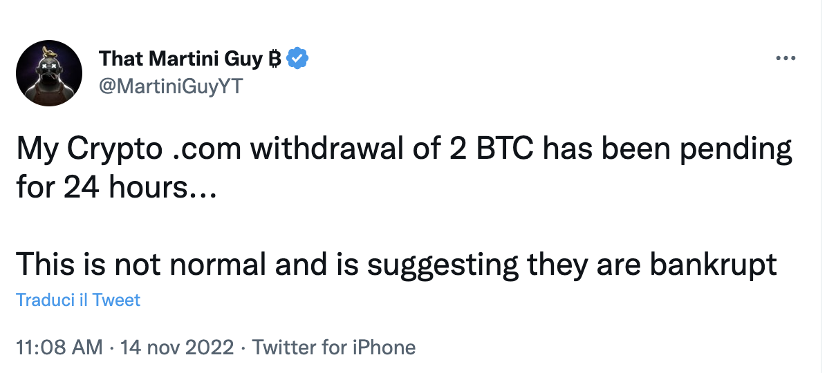
Task: Click the That Martini Guy profile avatar
Action: click(x=49, y=73)
